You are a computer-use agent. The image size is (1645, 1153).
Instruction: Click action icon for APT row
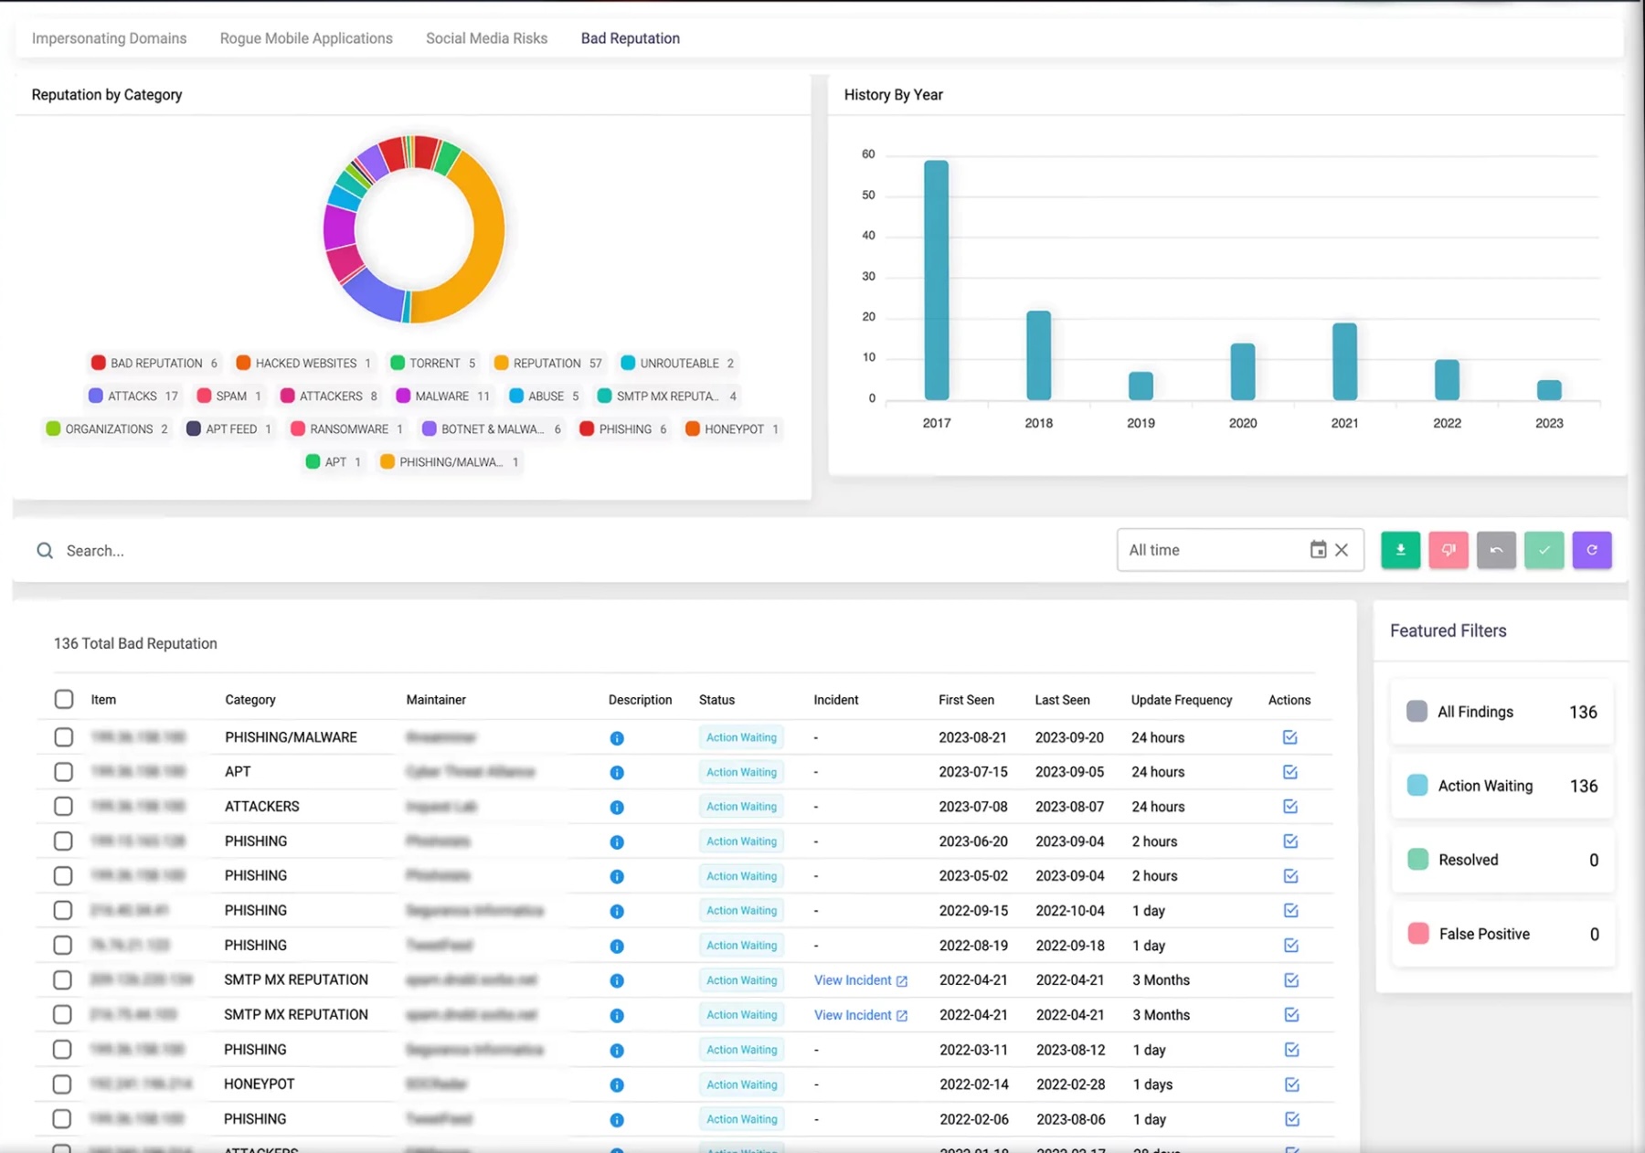[1290, 772]
